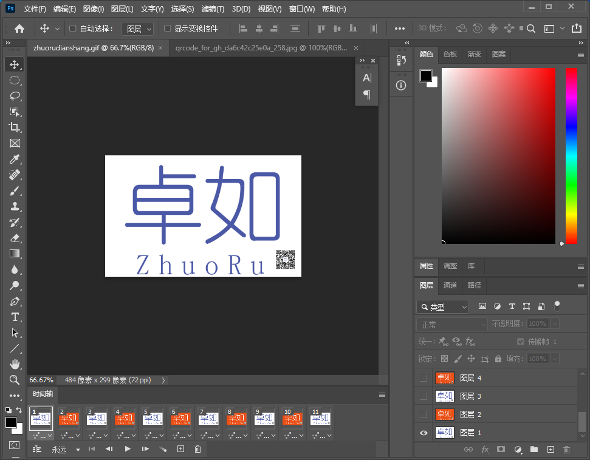Enable the 自动选择 checkbox

click(x=73, y=29)
